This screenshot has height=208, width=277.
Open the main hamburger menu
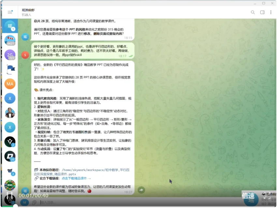point(10,13)
